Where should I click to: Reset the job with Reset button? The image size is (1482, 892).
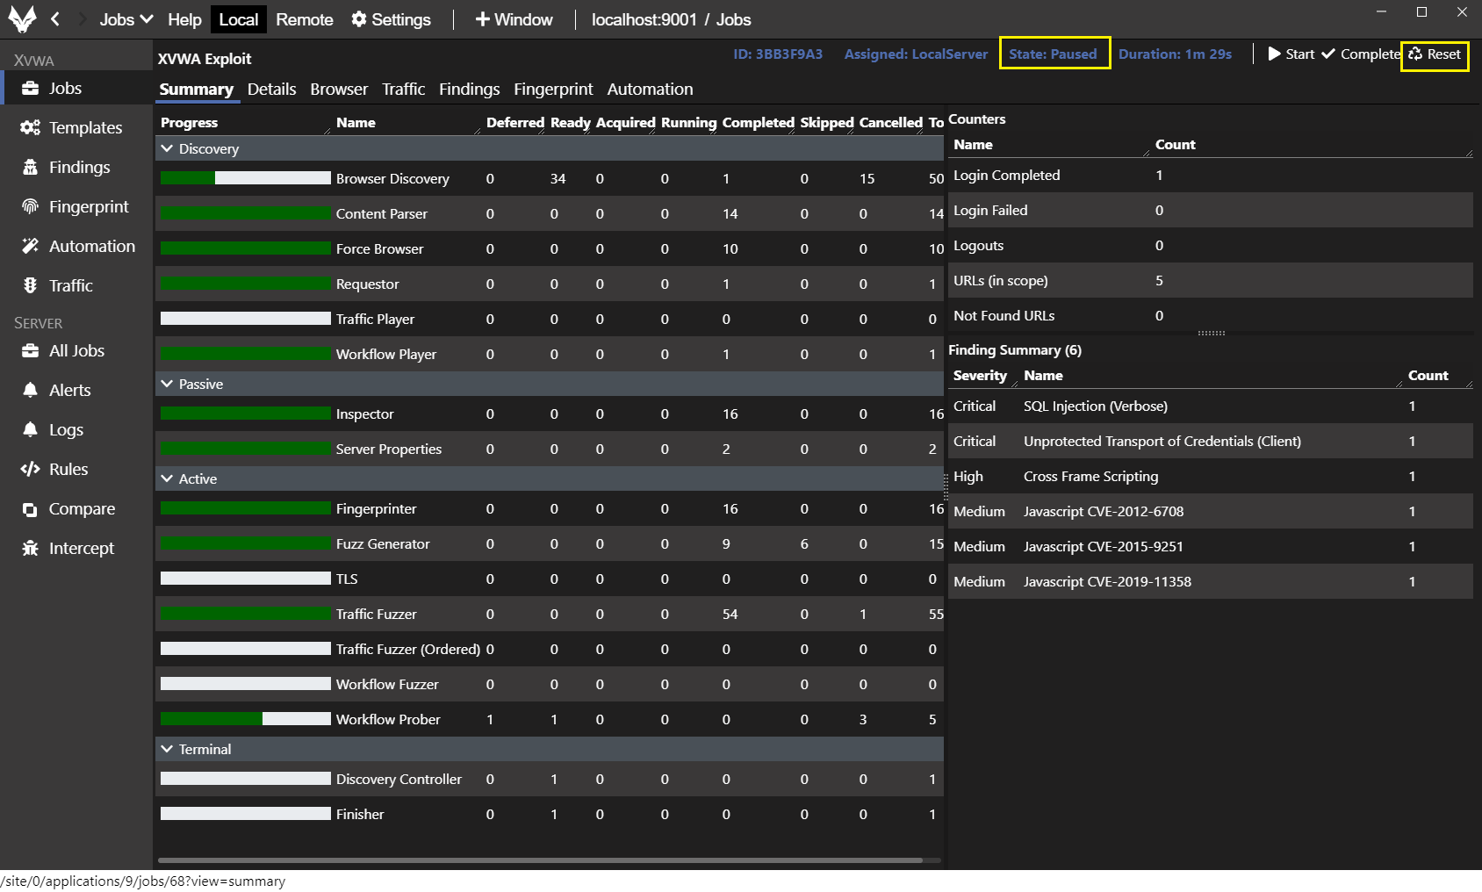click(x=1435, y=54)
